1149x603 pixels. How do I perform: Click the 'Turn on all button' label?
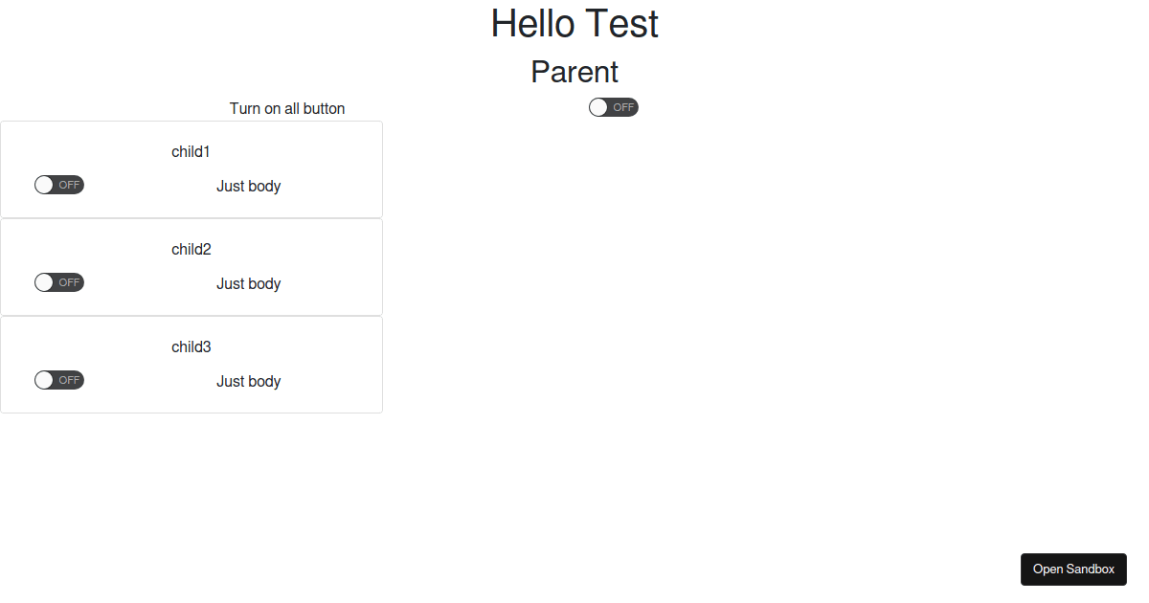(286, 108)
